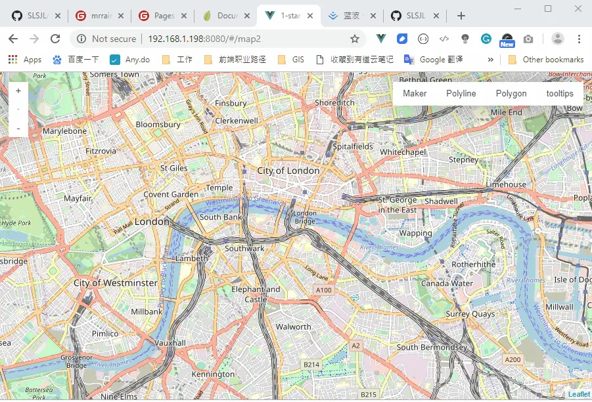Close the mrrair tab

(x=121, y=16)
